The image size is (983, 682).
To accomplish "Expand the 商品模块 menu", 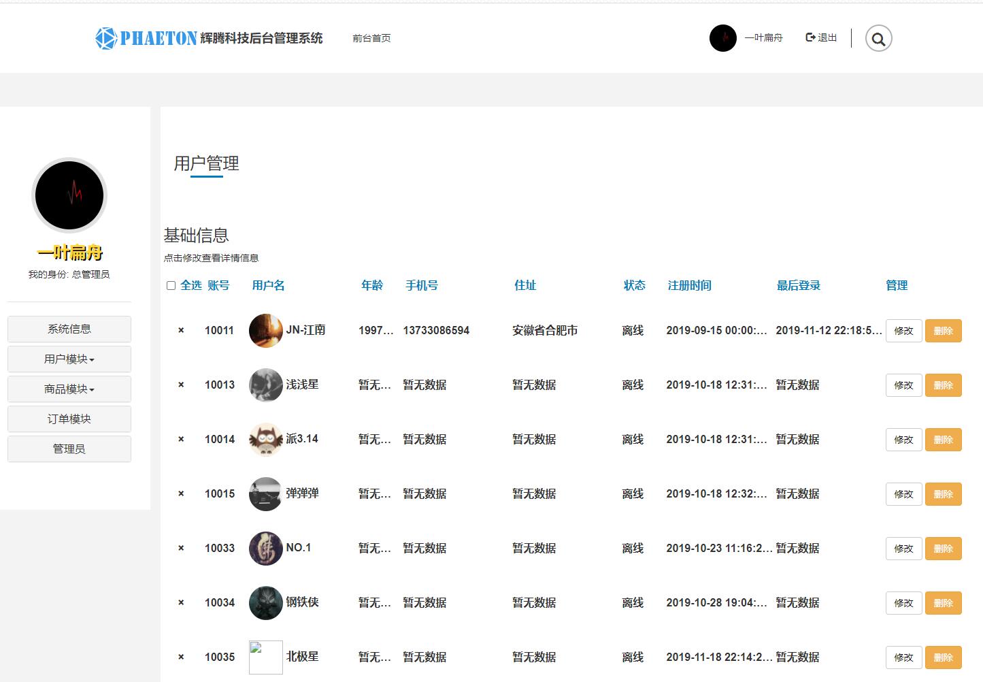I will (x=69, y=389).
